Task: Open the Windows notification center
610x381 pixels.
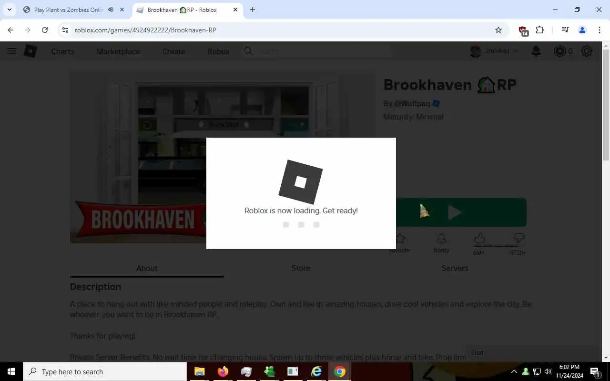Action: click(595, 371)
